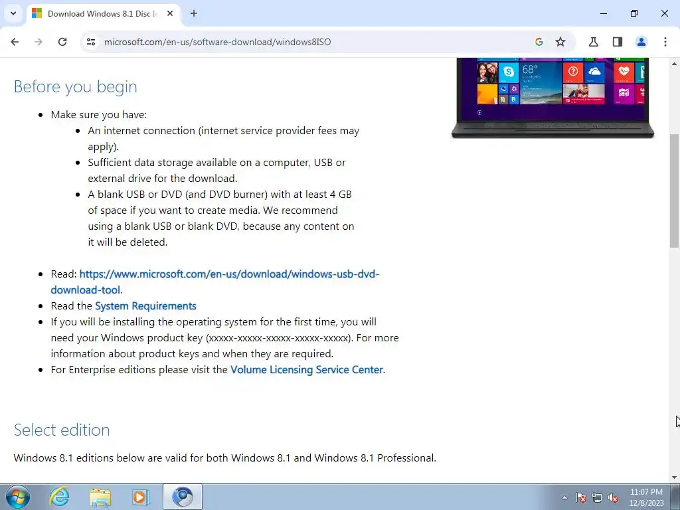This screenshot has width=680, height=510.
Task: Open the System Requirements link
Action: 145,305
